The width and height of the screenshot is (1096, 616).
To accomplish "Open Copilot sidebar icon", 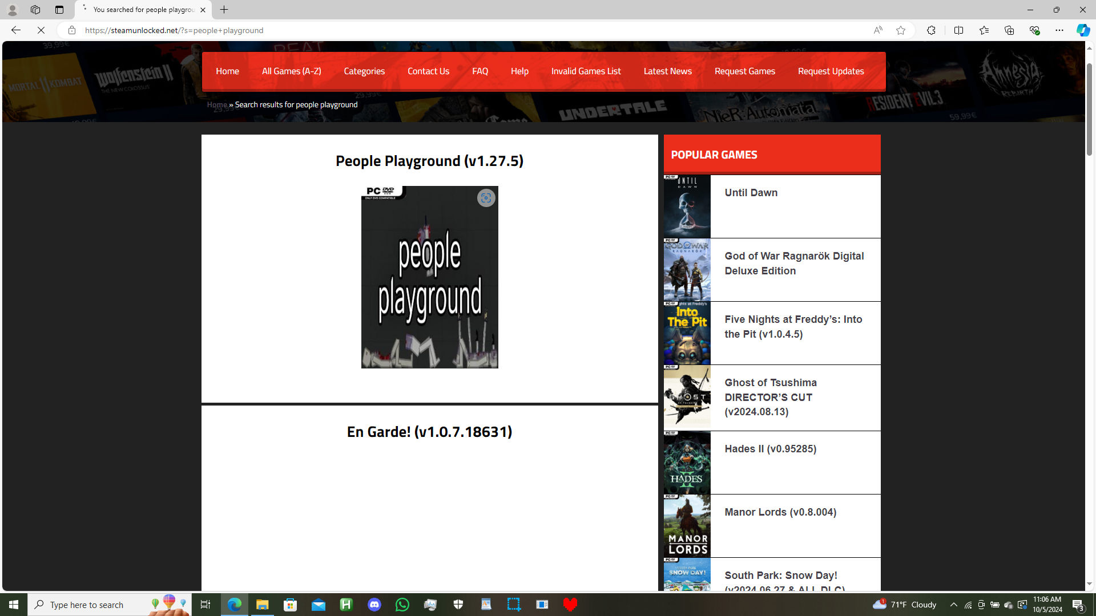I will click(1082, 30).
